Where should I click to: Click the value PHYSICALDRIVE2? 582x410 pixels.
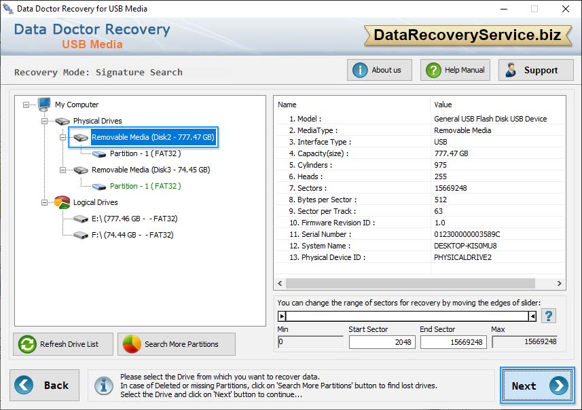point(462,257)
